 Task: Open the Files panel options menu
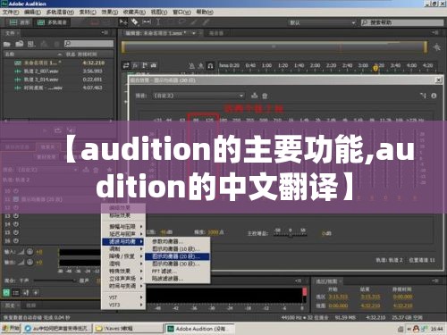[x=105, y=32]
